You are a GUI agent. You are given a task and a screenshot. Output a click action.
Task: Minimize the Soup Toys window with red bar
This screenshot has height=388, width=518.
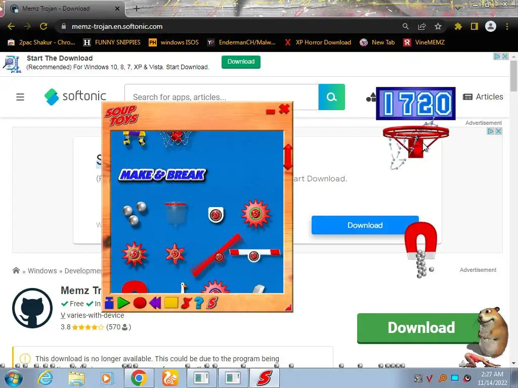click(271, 112)
